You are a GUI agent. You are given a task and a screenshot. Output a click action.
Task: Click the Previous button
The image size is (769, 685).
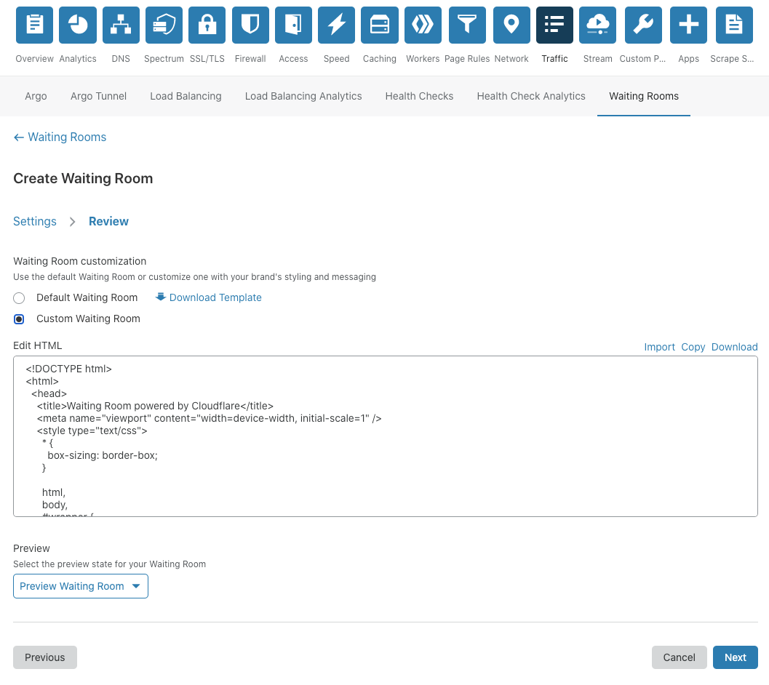pyautogui.click(x=45, y=657)
